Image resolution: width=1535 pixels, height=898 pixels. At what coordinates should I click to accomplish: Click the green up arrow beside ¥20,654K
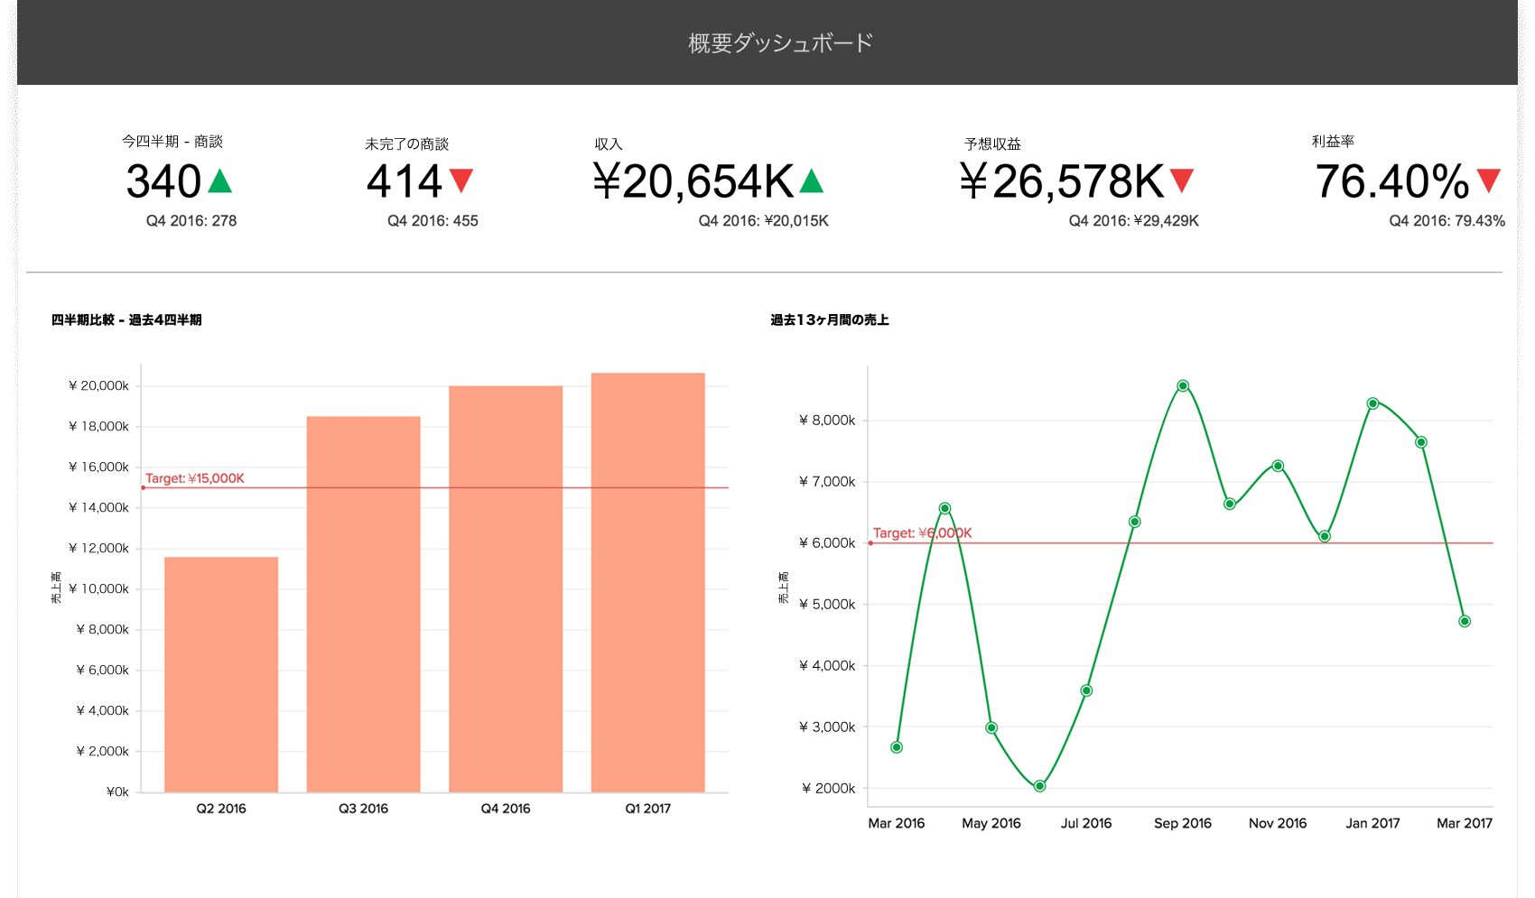pos(812,181)
